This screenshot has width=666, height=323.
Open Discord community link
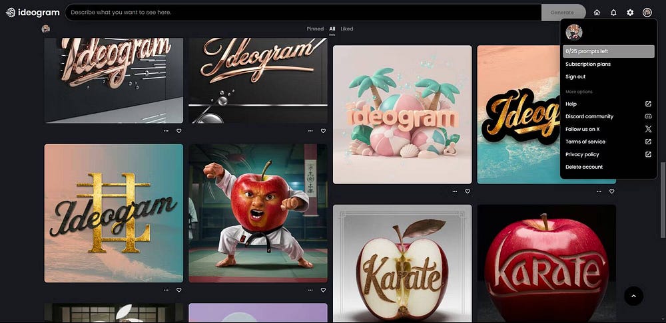[x=589, y=116]
